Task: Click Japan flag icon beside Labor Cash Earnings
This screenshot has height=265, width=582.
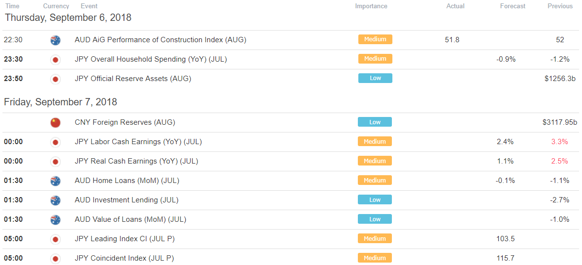Action: coord(55,142)
